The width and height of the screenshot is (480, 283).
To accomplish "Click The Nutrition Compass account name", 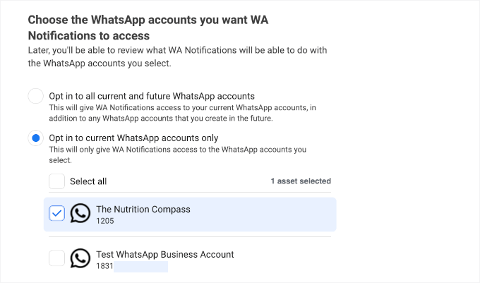I will (x=143, y=209).
